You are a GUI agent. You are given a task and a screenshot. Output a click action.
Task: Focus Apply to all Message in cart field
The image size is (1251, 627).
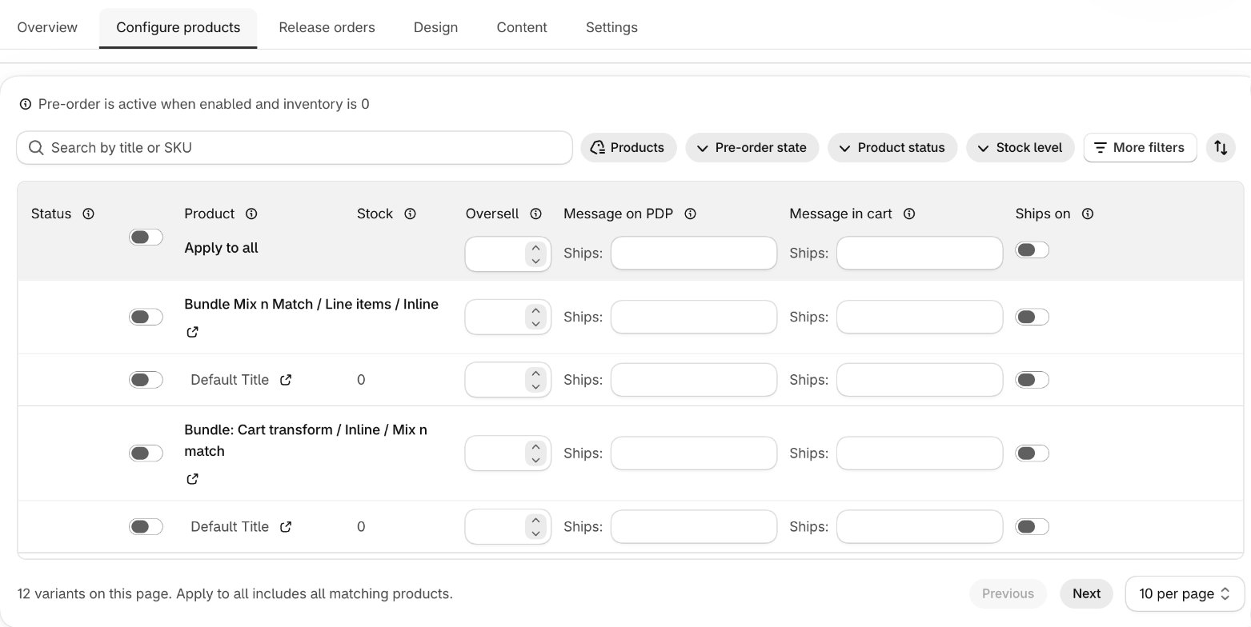(920, 253)
